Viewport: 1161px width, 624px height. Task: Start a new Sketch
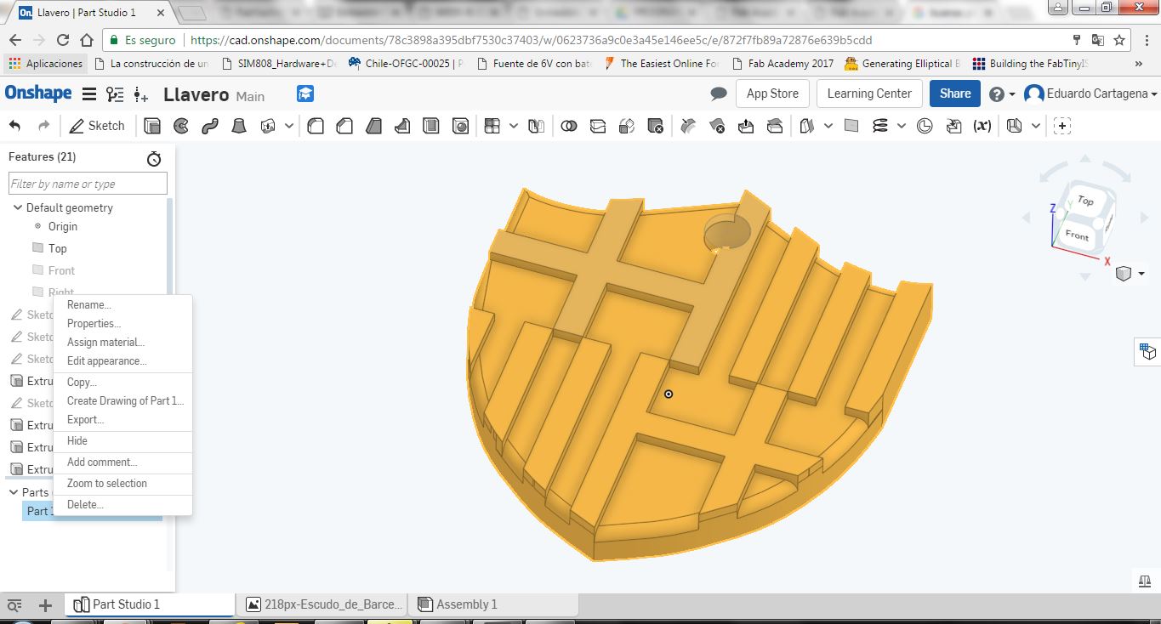tap(97, 126)
